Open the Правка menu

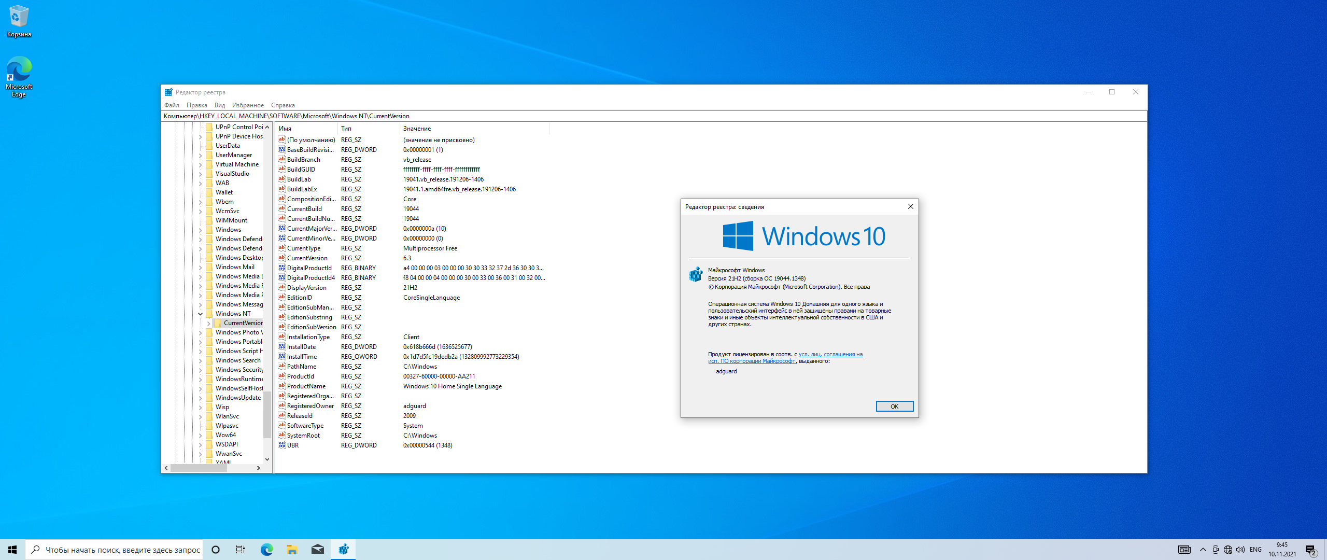click(197, 105)
